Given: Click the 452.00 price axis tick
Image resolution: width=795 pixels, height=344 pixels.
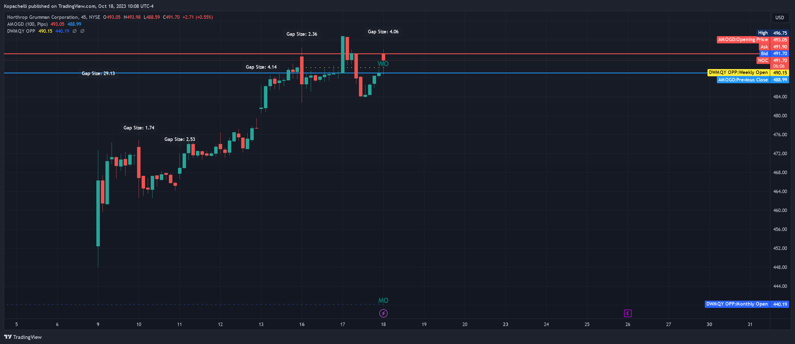Looking at the screenshot, I should pyautogui.click(x=780, y=248).
